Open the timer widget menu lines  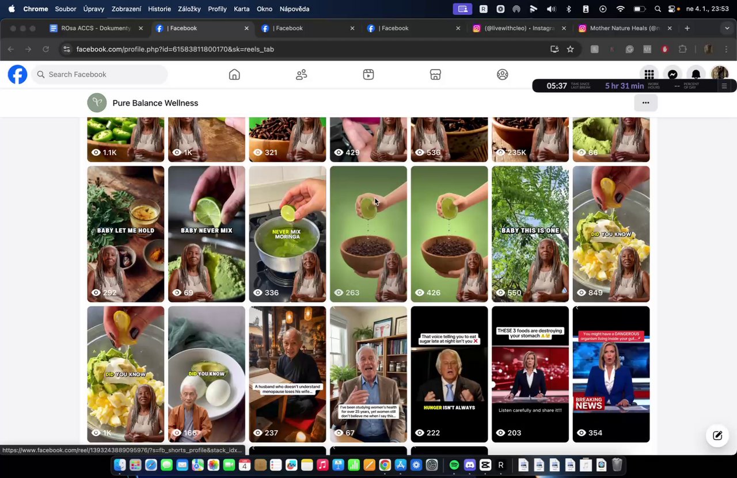(x=724, y=86)
